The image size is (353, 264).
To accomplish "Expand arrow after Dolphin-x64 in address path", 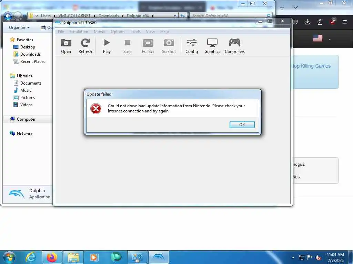I will click(x=153, y=16).
